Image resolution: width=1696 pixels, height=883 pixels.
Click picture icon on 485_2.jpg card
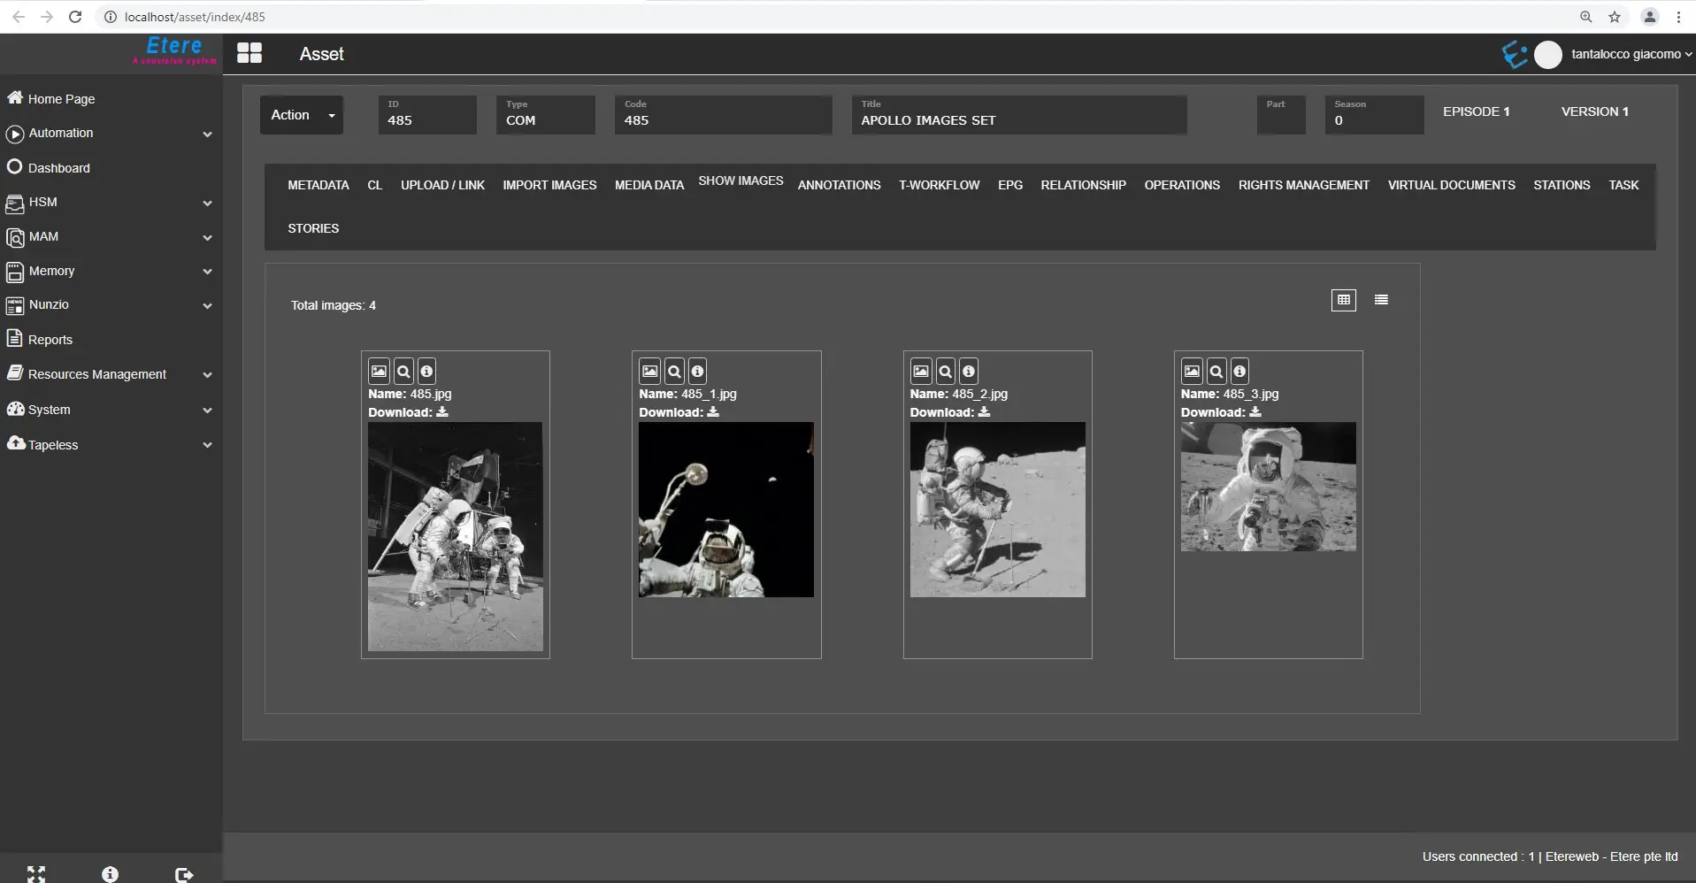click(x=921, y=372)
